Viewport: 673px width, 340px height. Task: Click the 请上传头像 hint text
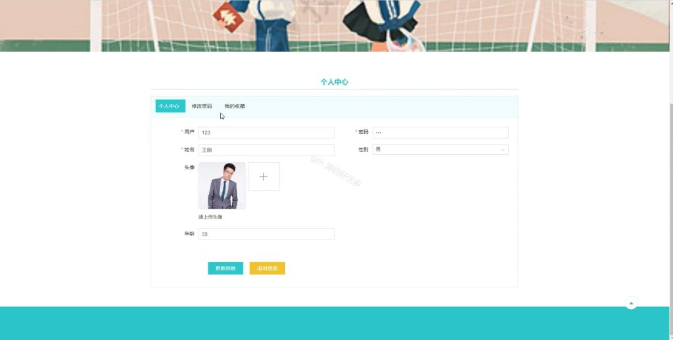click(x=210, y=217)
